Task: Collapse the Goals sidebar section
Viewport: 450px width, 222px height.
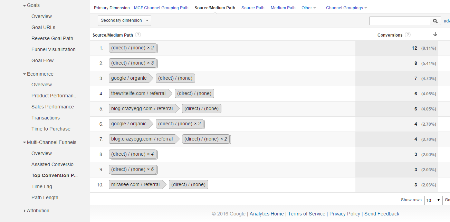Action: (x=25, y=6)
